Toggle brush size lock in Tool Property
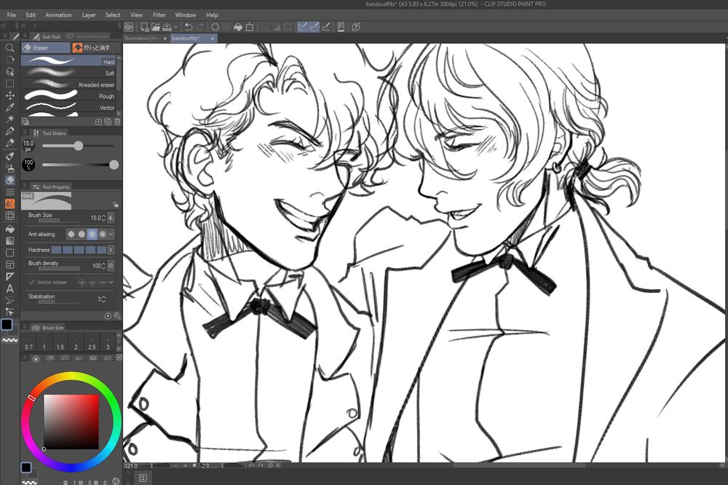 coord(116,205)
